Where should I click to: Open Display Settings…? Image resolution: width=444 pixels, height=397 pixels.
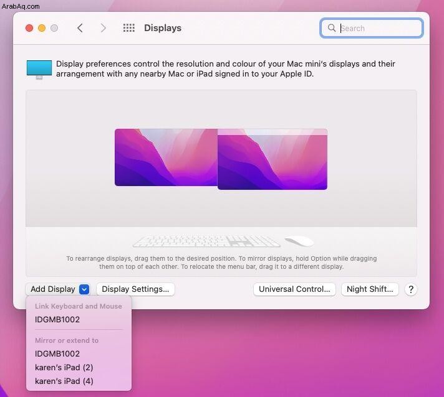[x=135, y=289]
